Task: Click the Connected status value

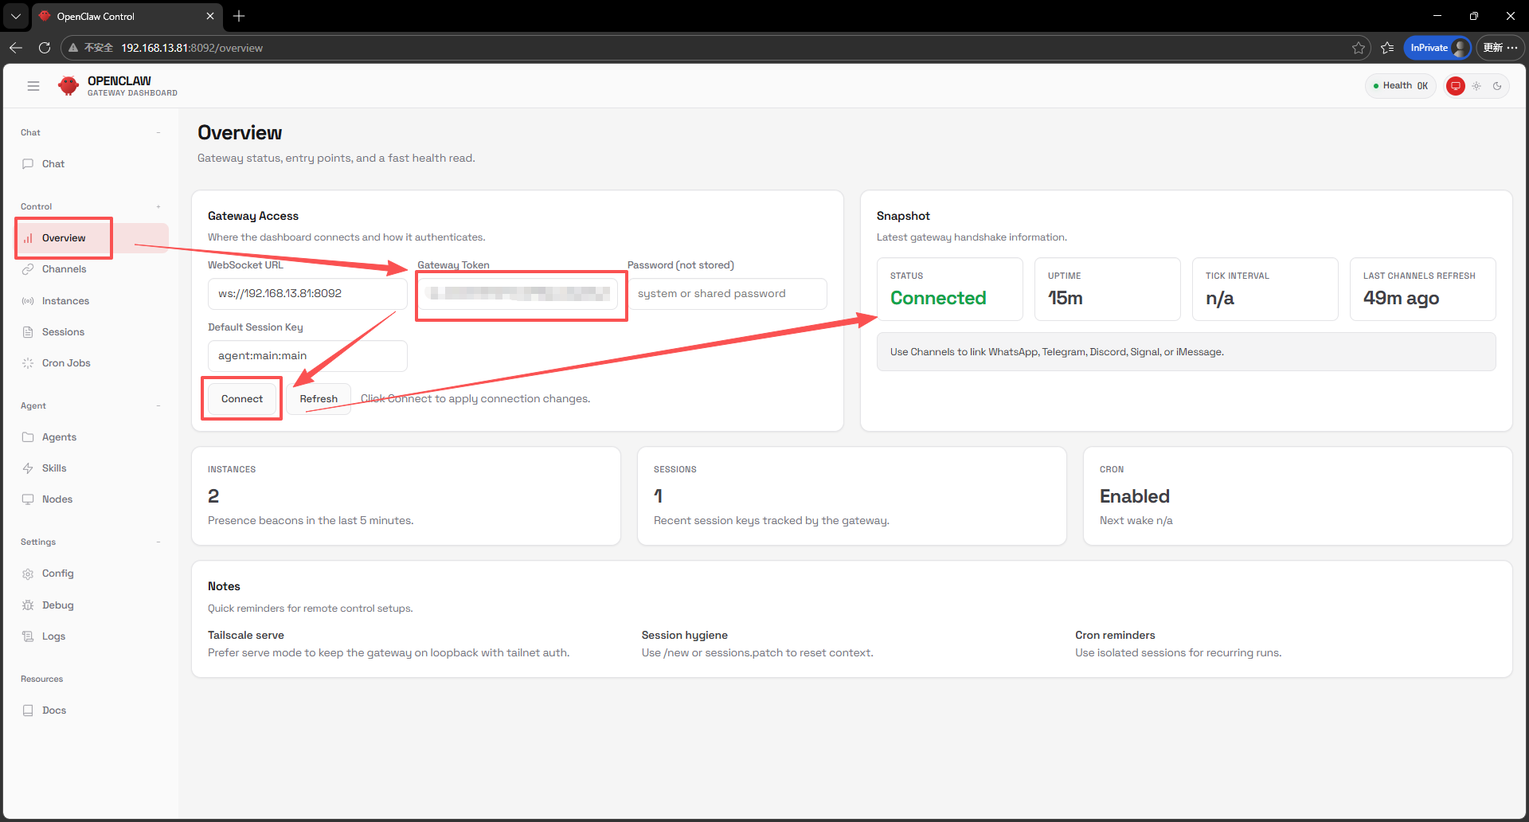Action: click(938, 298)
